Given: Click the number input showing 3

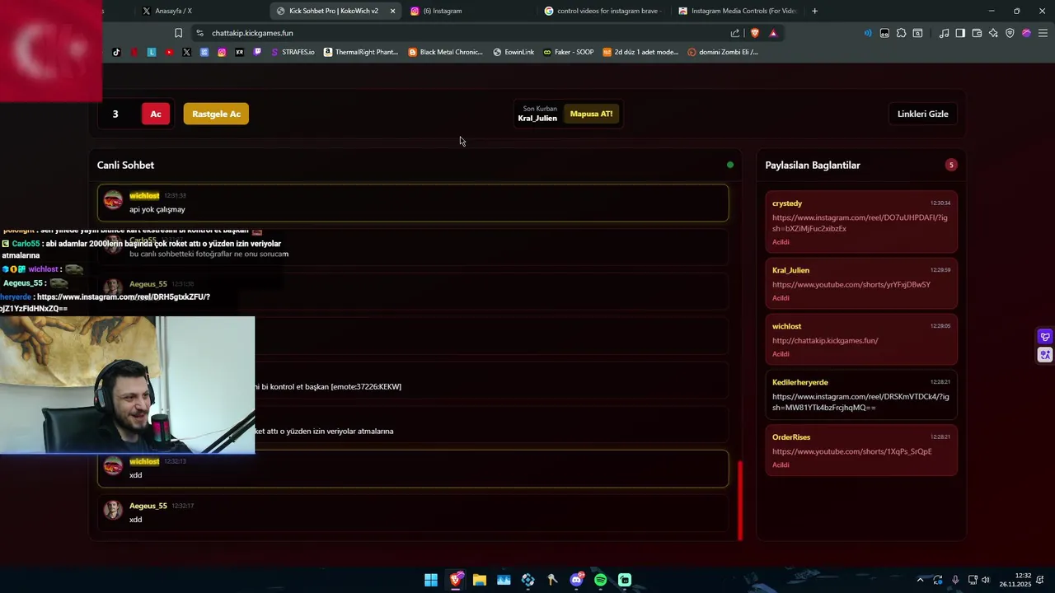Looking at the screenshot, I should click(115, 114).
